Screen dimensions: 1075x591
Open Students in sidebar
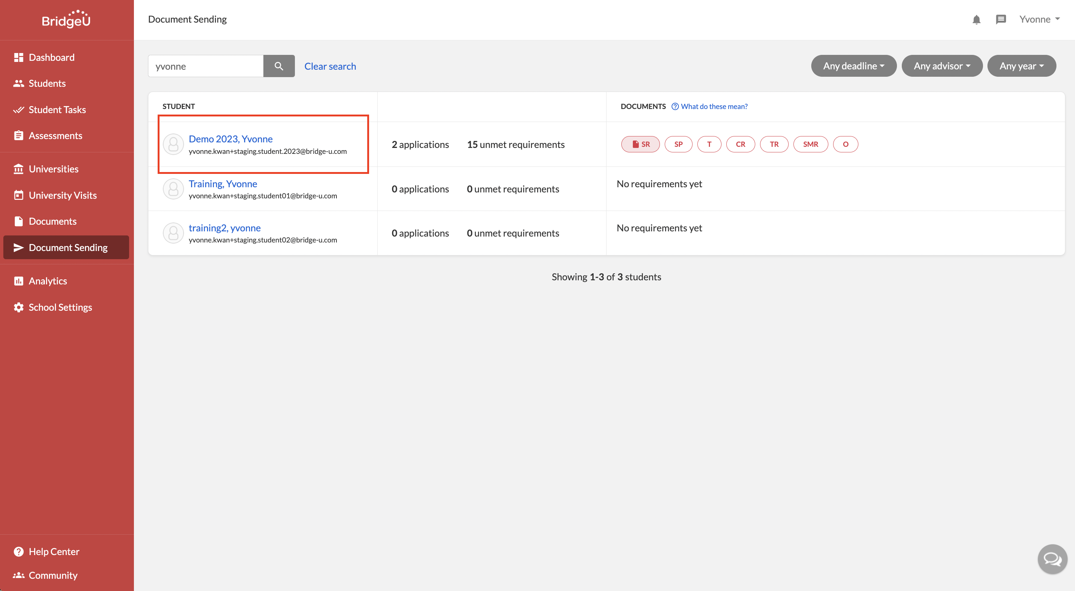coord(47,83)
